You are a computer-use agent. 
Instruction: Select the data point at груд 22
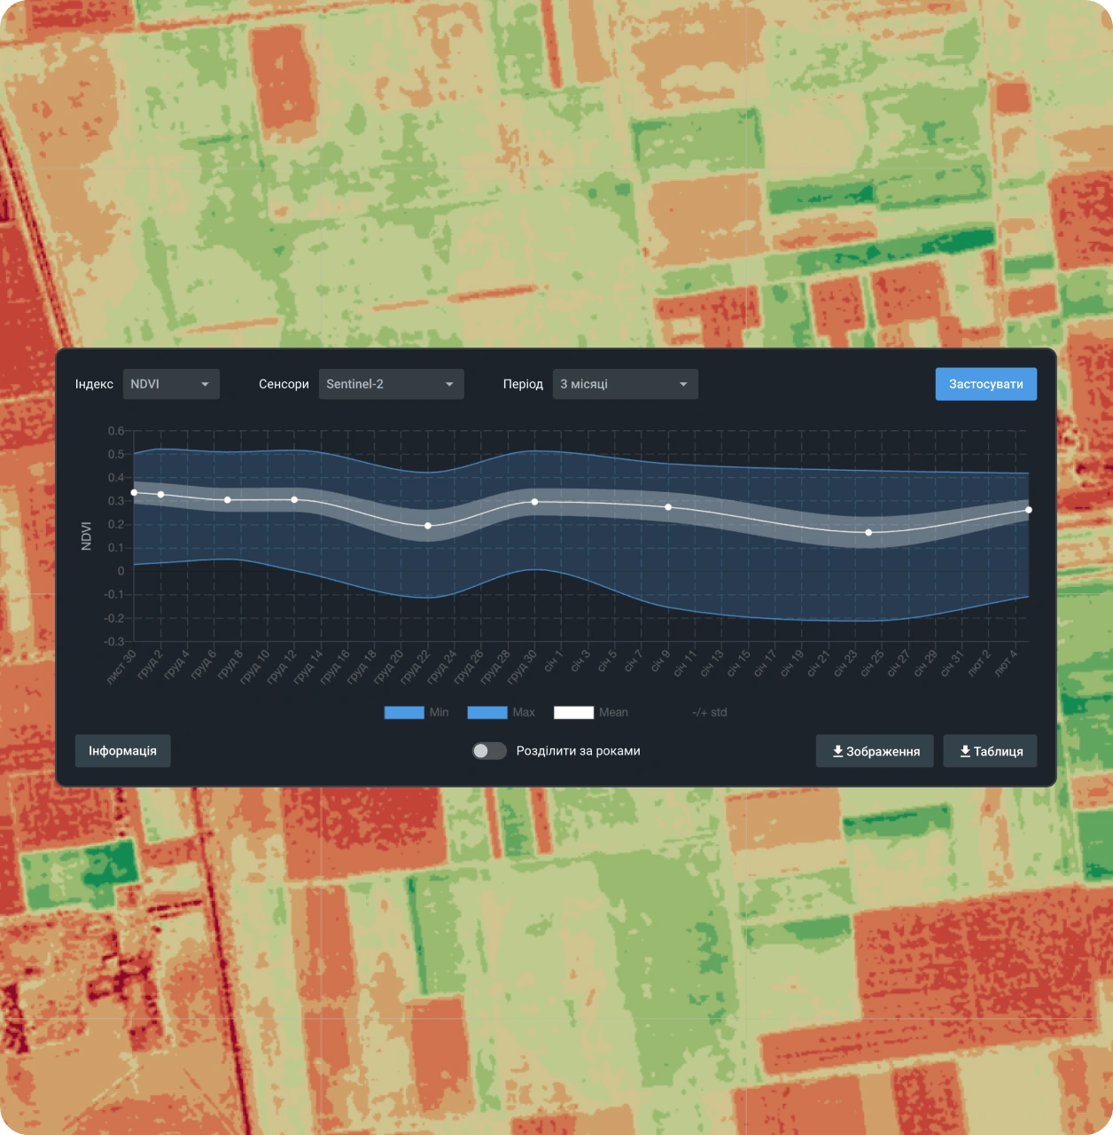click(428, 526)
